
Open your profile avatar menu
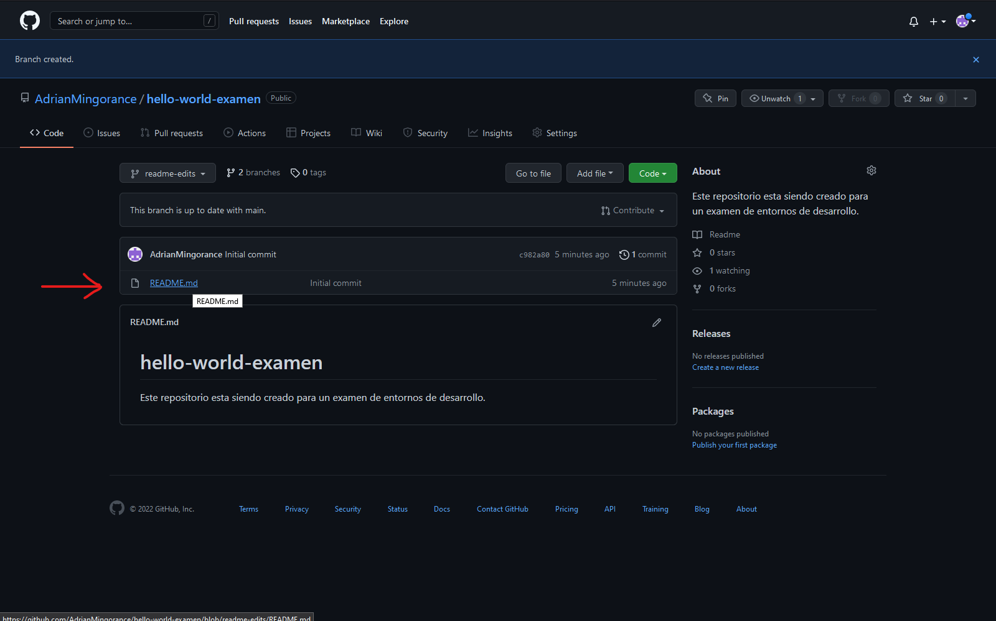tap(964, 21)
